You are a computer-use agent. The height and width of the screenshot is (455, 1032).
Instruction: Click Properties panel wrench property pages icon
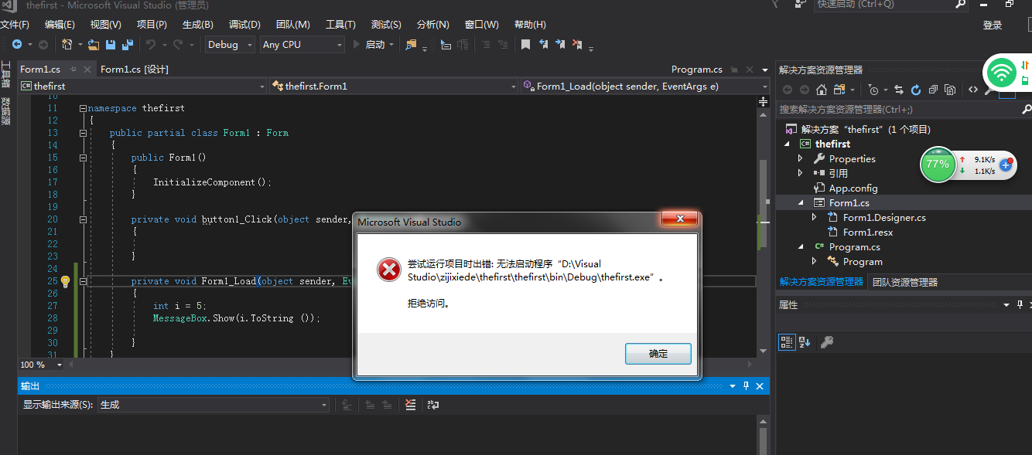coord(826,342)
